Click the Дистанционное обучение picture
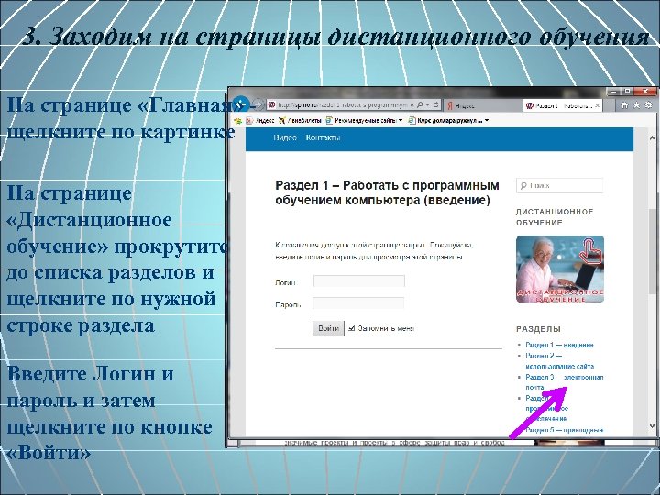This screenshot has height=495, width=660. 560,269
